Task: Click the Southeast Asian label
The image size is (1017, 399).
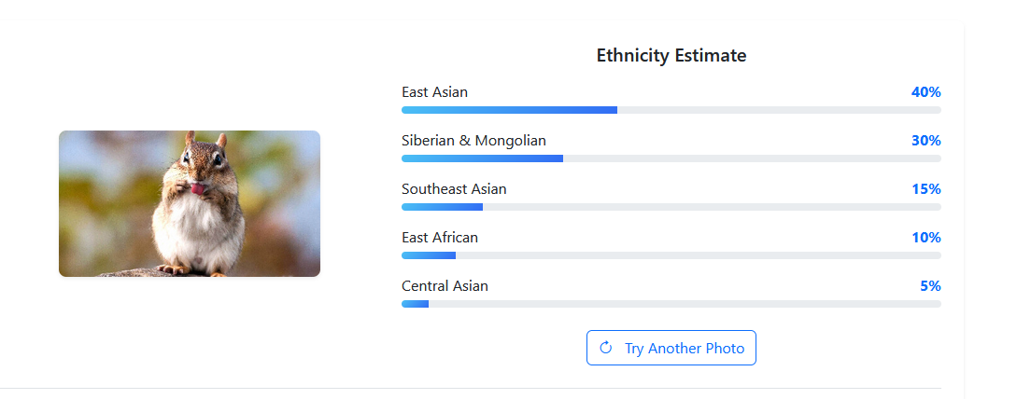Action: 454,189
